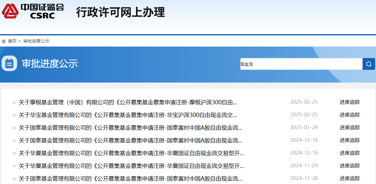This screenshot has width=376, height=184.
Task: Open the 国泰富时中国A股 entry dated 2025-01-24
Action: click(130, 128)
